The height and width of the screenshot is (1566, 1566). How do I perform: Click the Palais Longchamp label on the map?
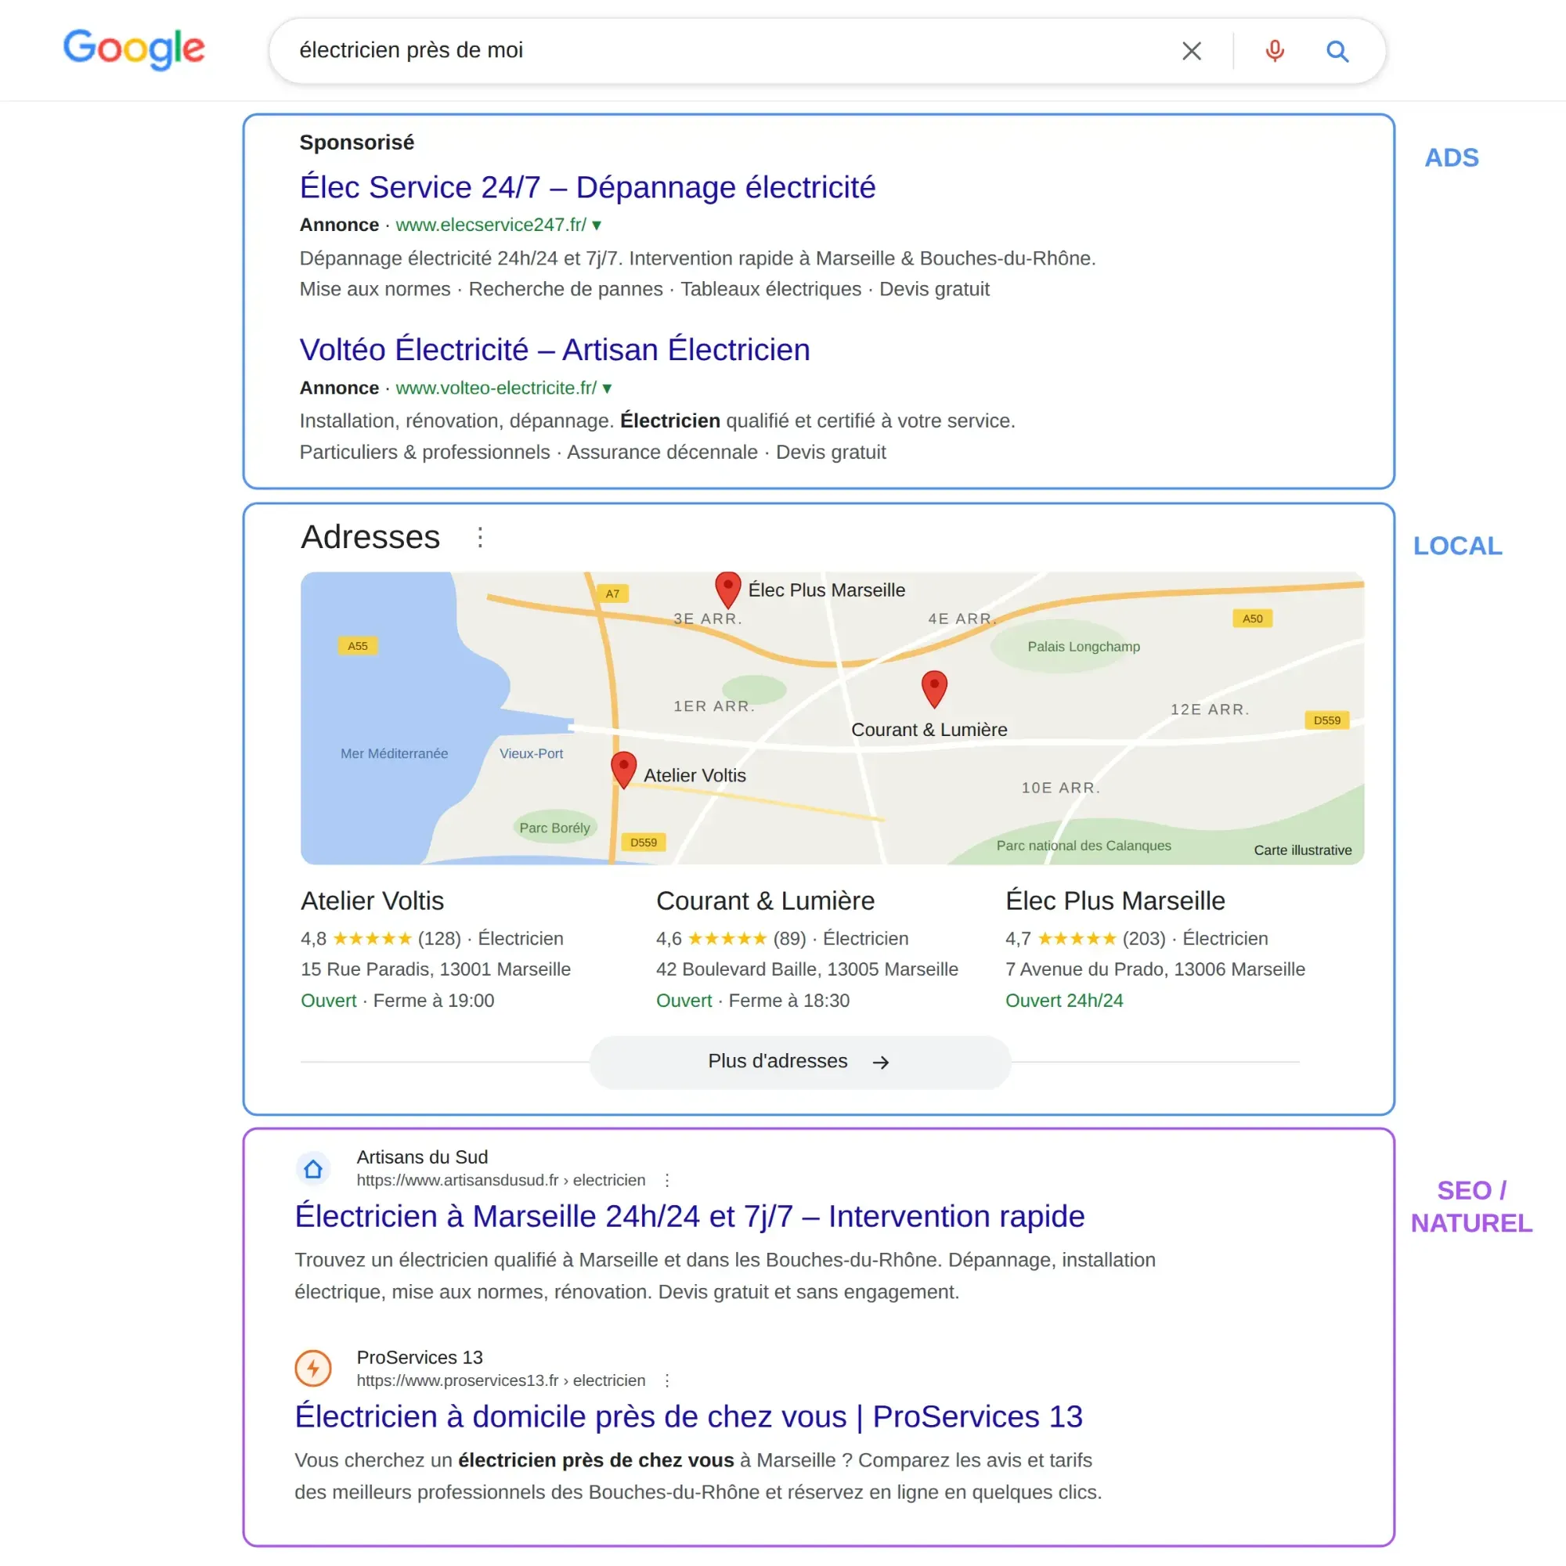1084,647
